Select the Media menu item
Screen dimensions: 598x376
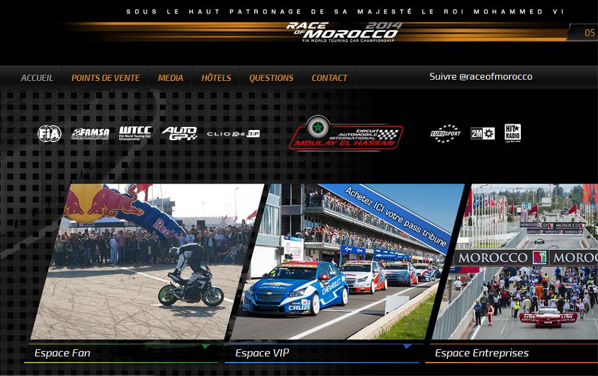tap(171, 78)
